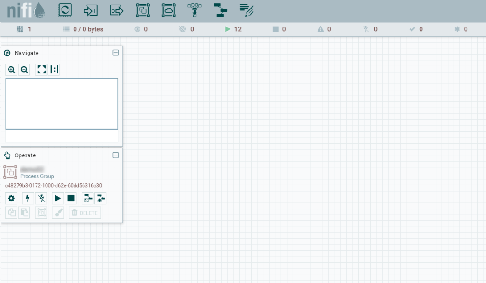This screenshot has width=486, height=283.
Task: Enable components with lightning bolt button
Action: click(27, 199)
